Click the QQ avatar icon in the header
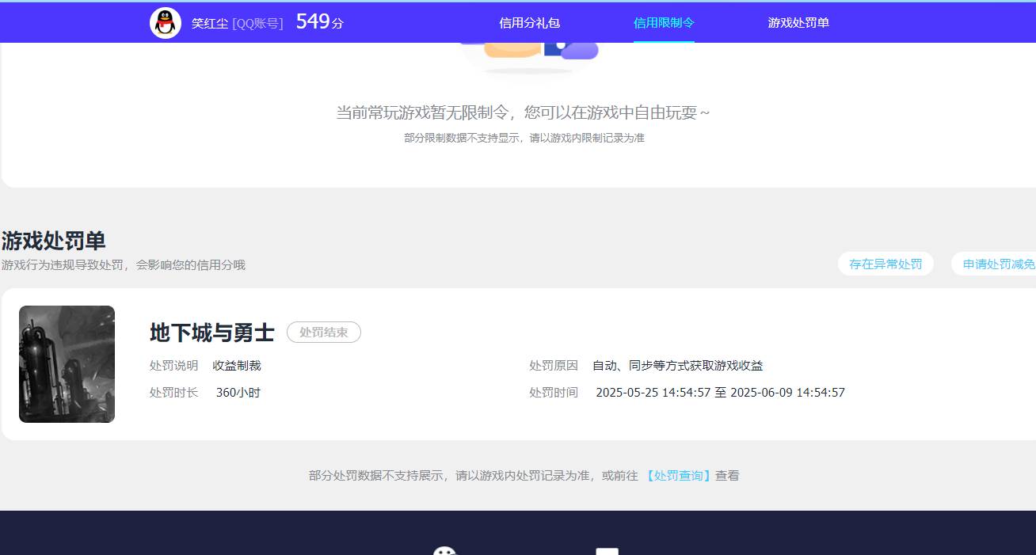Screen dimensions: 1036x555 click(165, 21)
